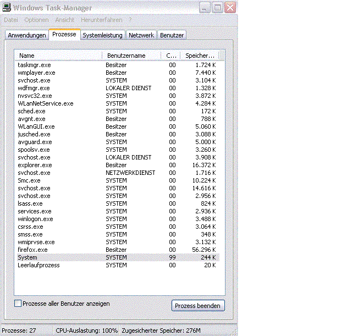Select the csrss.exe process
The width and height of the screenshot is (352, 336).
[x=118, y=227]
